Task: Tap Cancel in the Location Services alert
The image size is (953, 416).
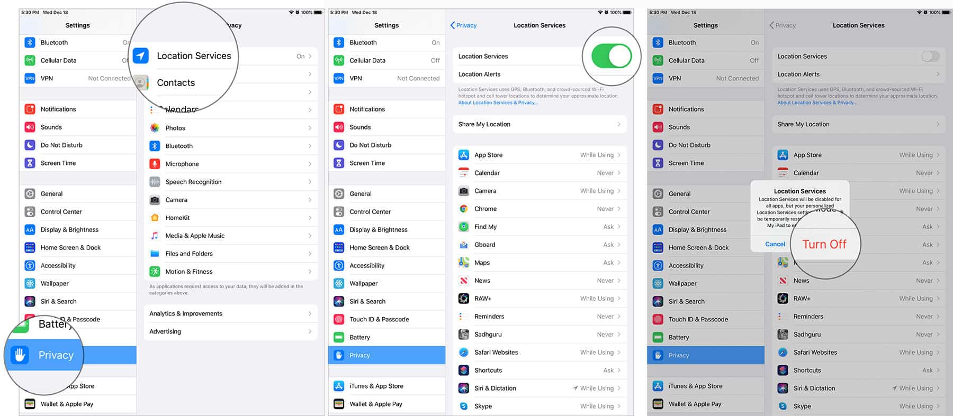Action: pos(775,244)
